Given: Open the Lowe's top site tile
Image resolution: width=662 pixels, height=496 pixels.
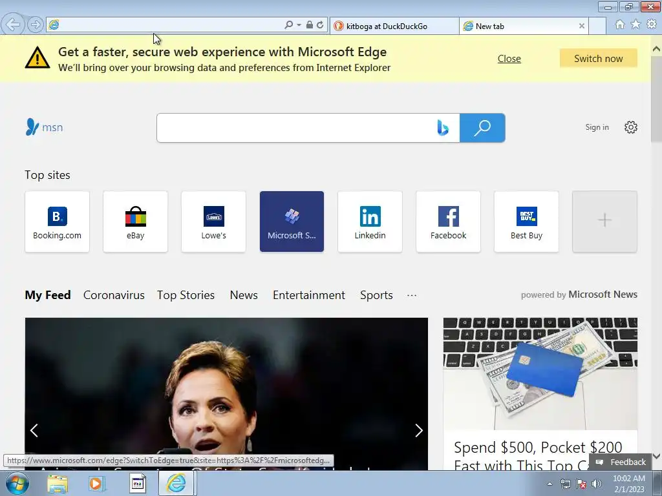Looking at the screenshot, I should [213, 222].
